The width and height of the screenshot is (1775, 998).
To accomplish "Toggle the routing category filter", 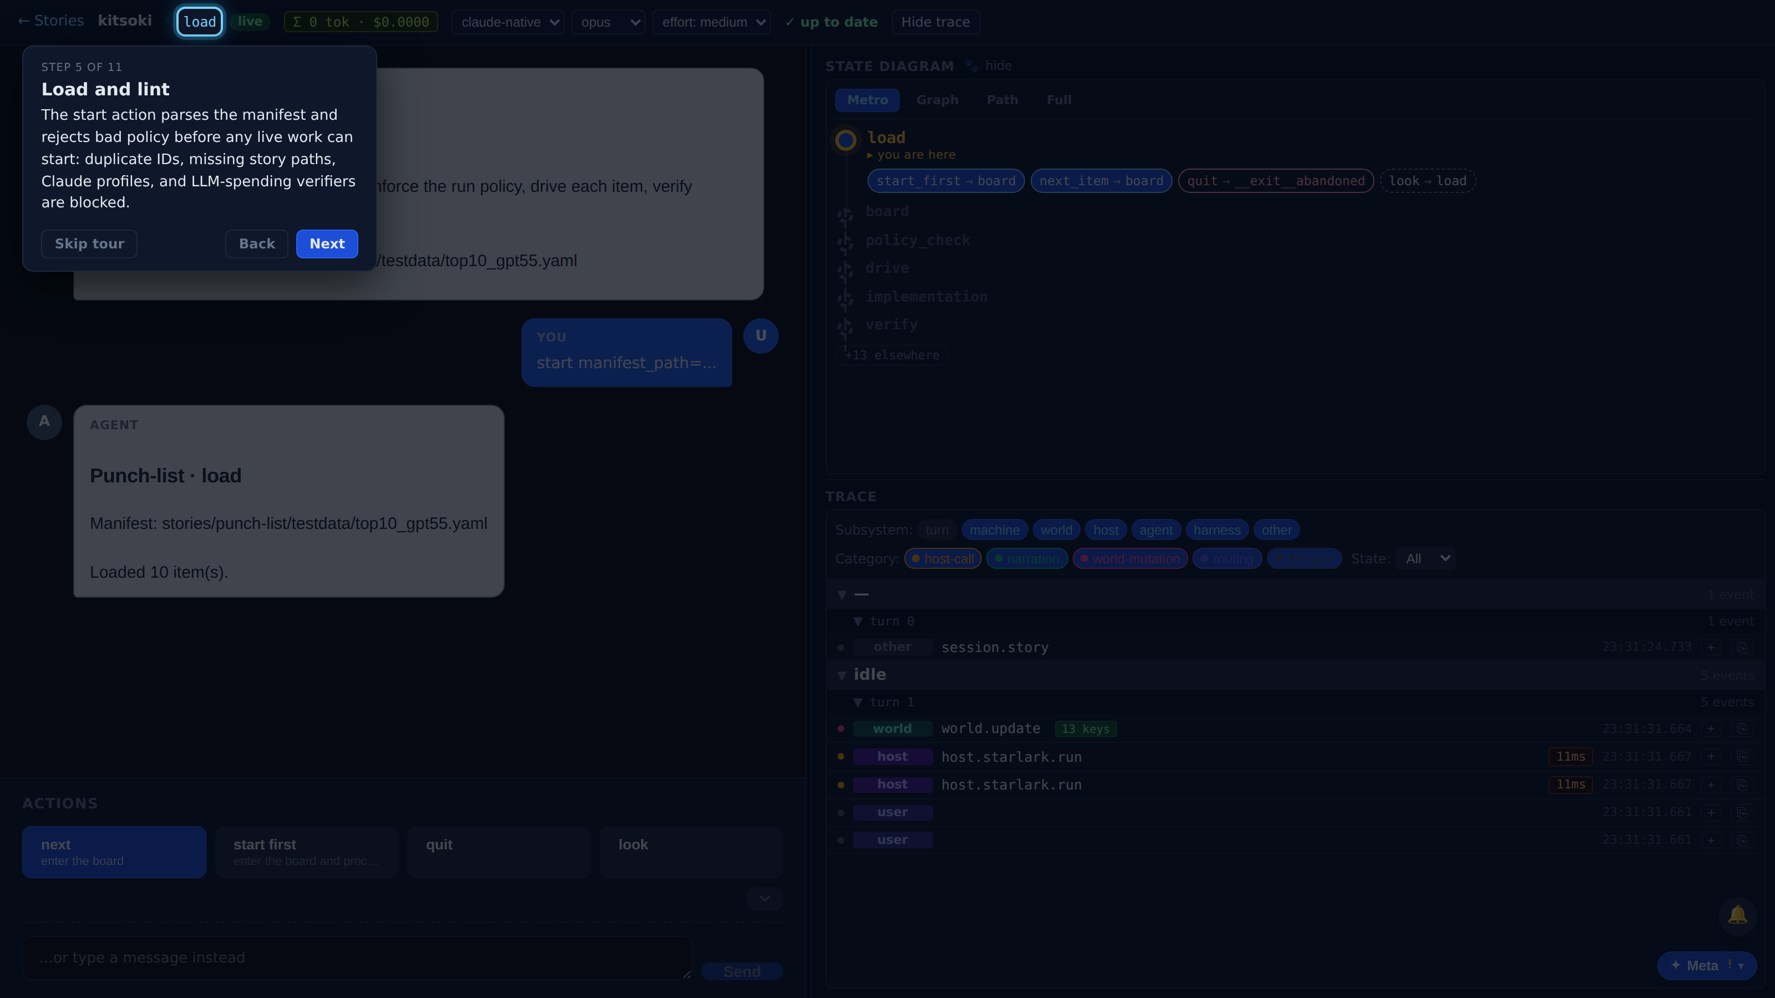I will click(1227, 558).
